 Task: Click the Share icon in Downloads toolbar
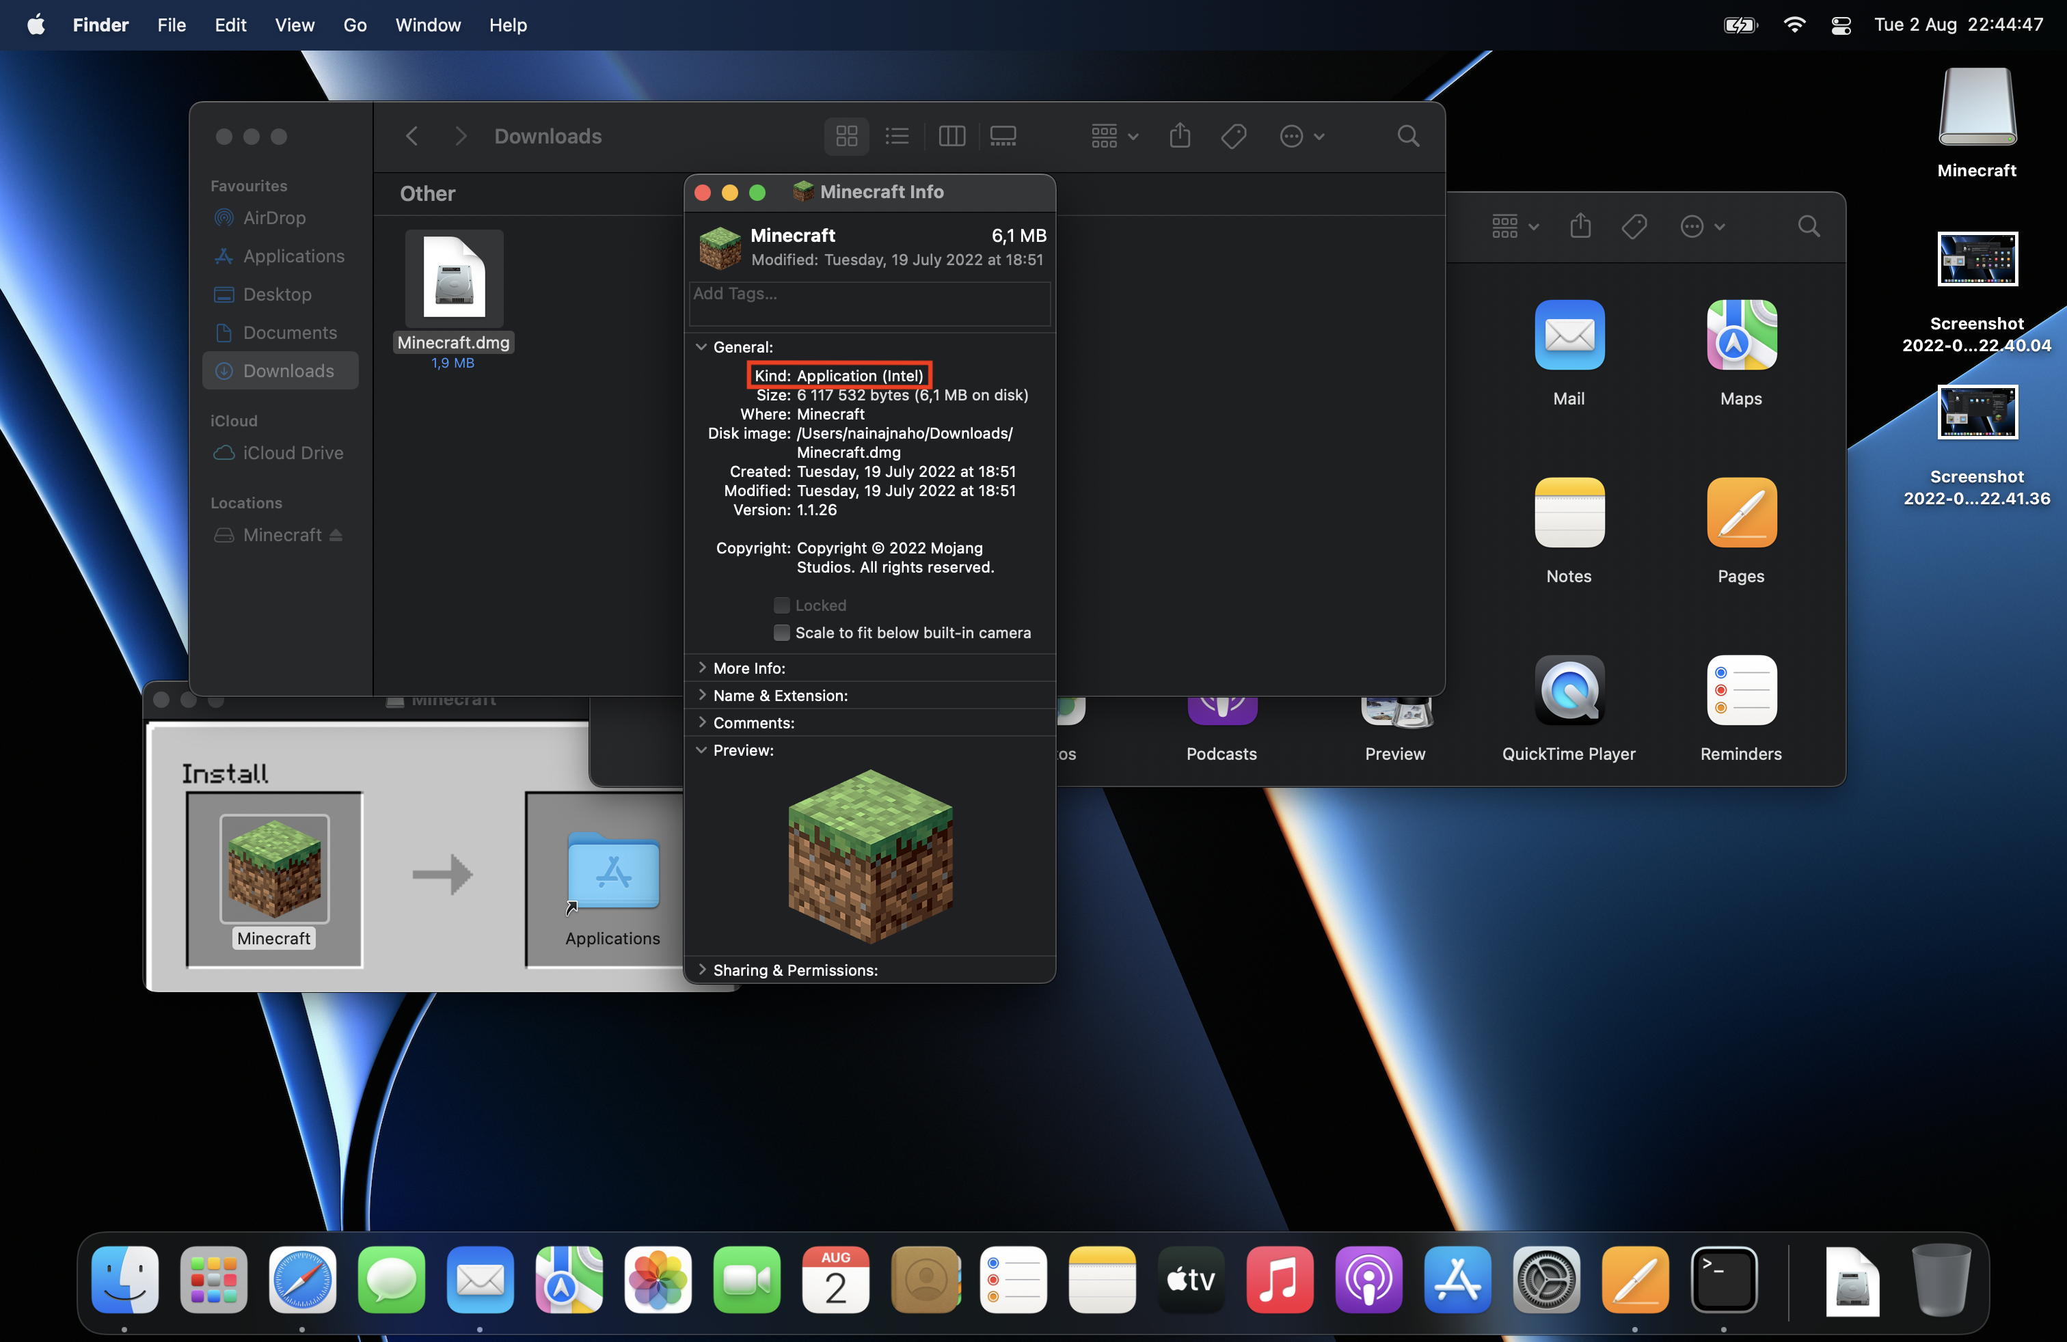pyautogui.click(x=1179, y=136)
